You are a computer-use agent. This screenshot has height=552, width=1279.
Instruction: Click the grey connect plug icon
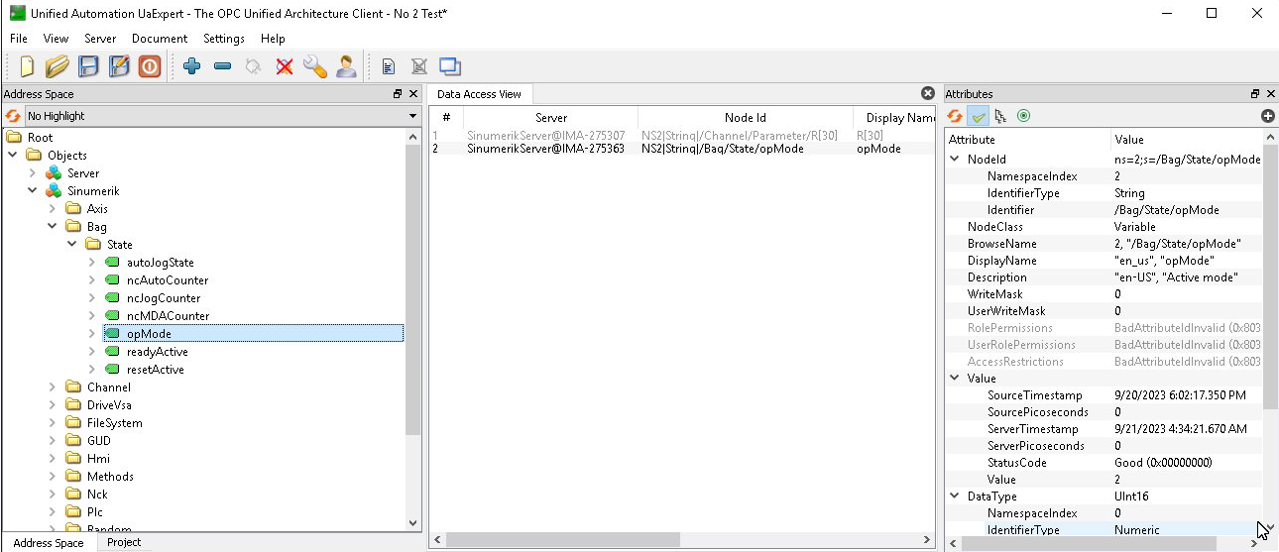pyautogui.click(x=254, y=66)
